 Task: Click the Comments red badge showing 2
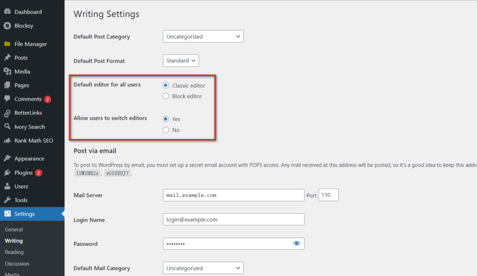(48, 99)
